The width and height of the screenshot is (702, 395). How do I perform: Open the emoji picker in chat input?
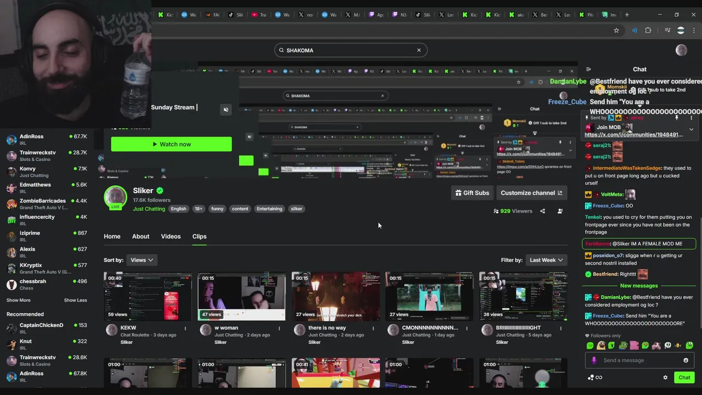pos(686,360)
